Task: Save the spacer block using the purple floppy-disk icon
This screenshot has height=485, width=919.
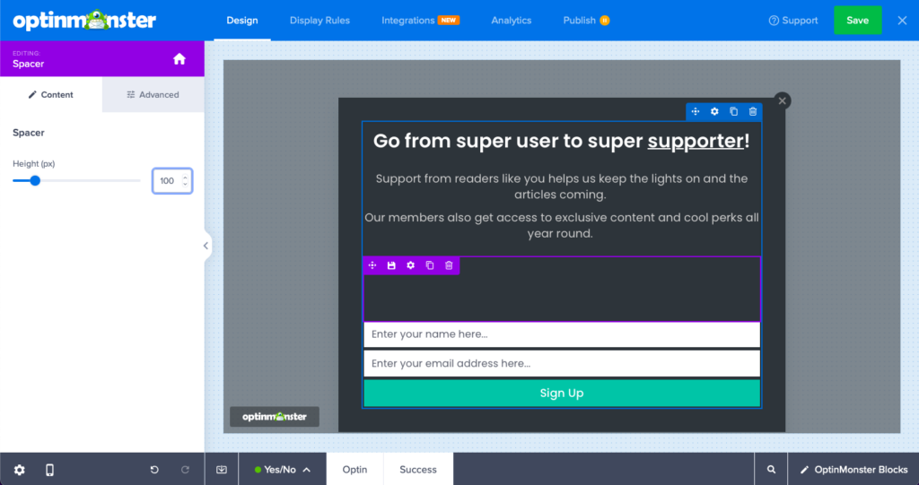Action: (391, 266)
